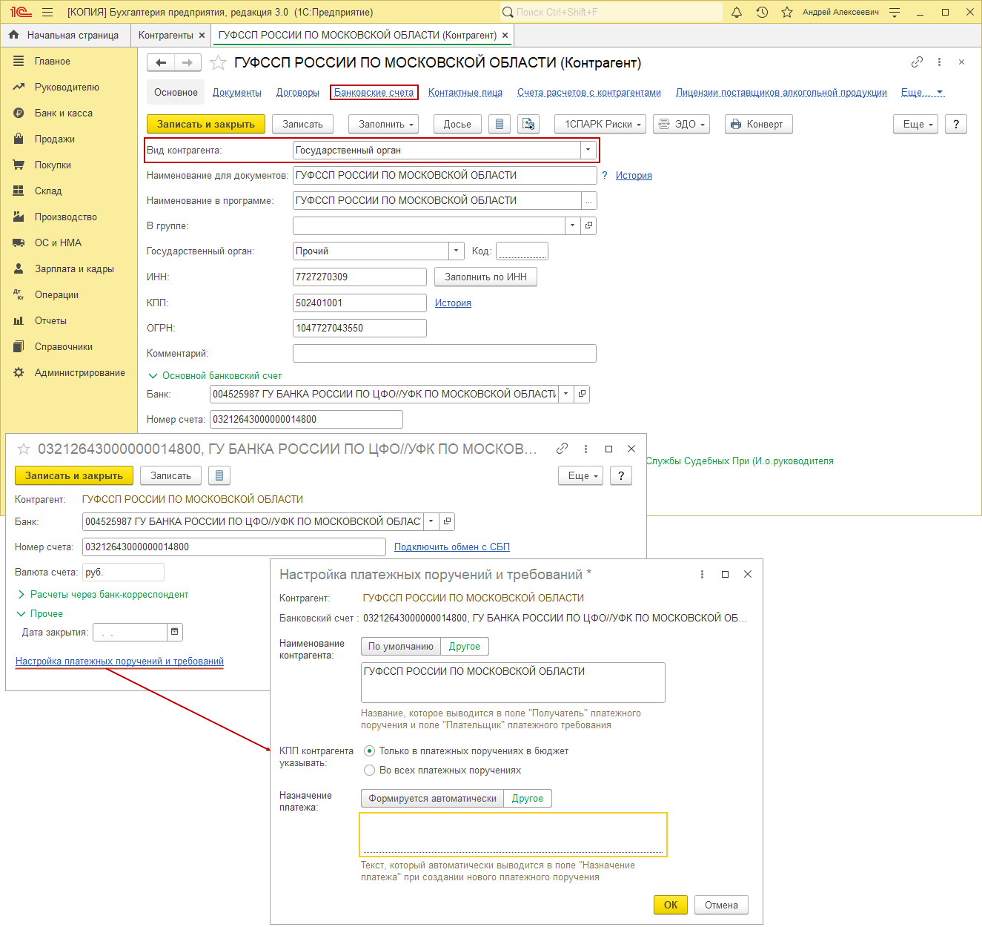
Task: Open three-dot menu of counterparty form
Action: [x=939, y=62]
